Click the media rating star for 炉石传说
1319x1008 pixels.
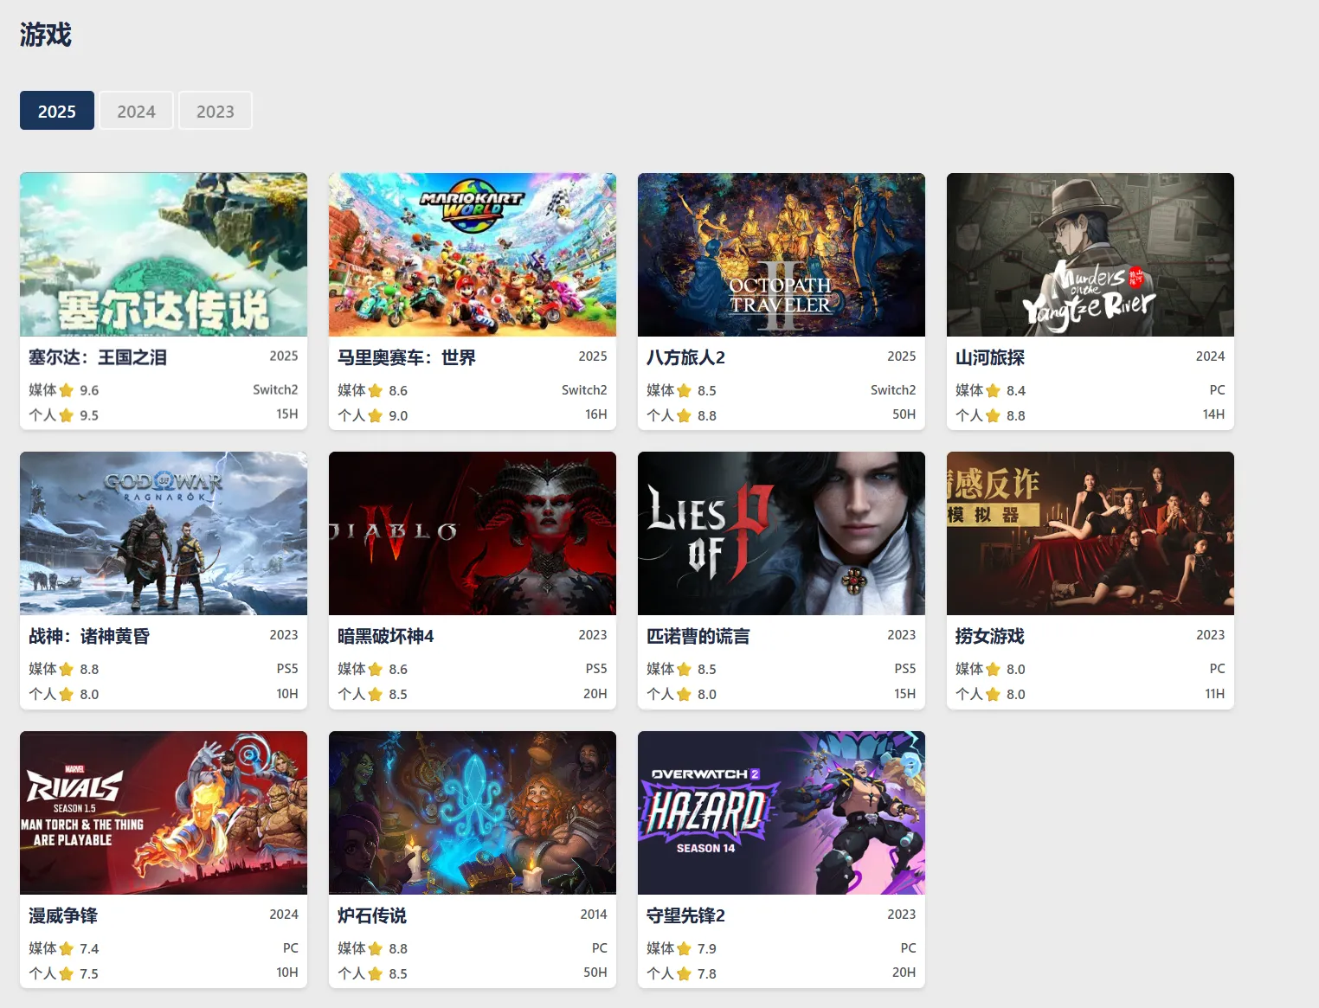pyautogui.click(x=376, y=948)
